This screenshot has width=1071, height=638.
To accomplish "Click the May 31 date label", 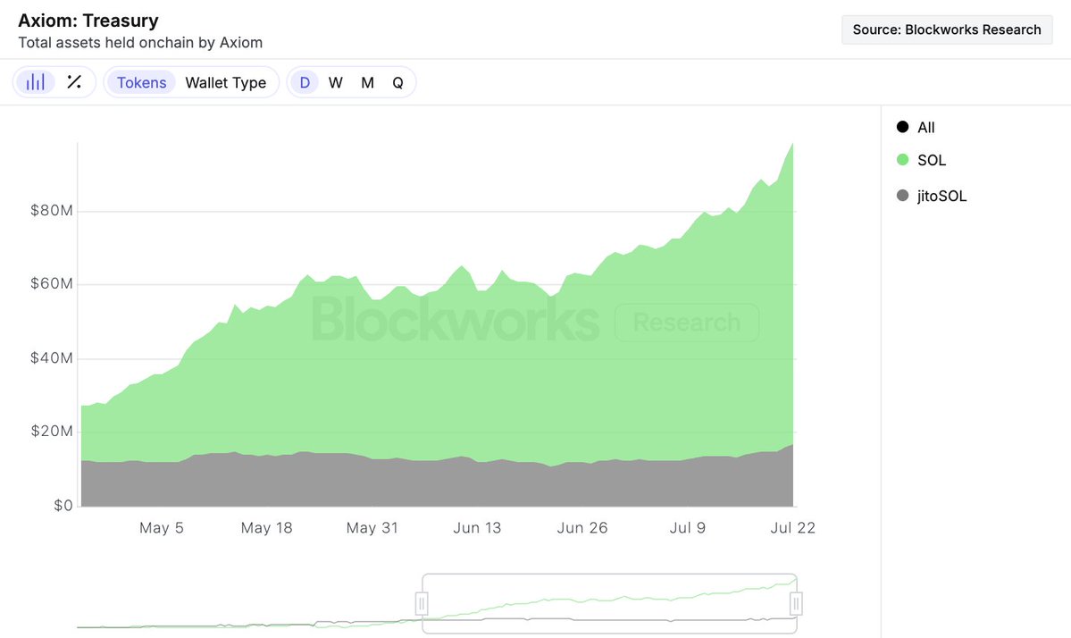I will point(372,528).
